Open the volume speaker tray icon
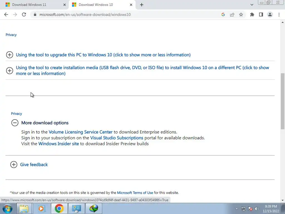The width and height of the screenshot is (285, 214). [257, 209]
